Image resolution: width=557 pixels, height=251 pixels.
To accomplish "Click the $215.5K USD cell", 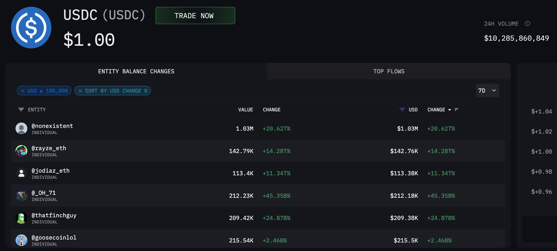I will 406,241.
